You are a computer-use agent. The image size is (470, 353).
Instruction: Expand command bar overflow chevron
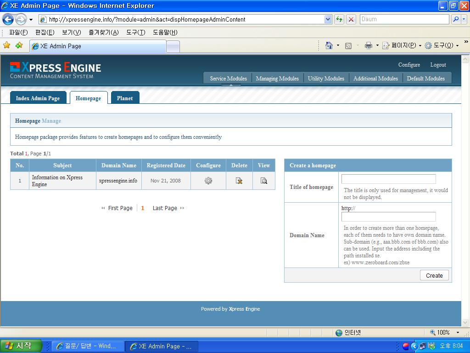(466, 42)
